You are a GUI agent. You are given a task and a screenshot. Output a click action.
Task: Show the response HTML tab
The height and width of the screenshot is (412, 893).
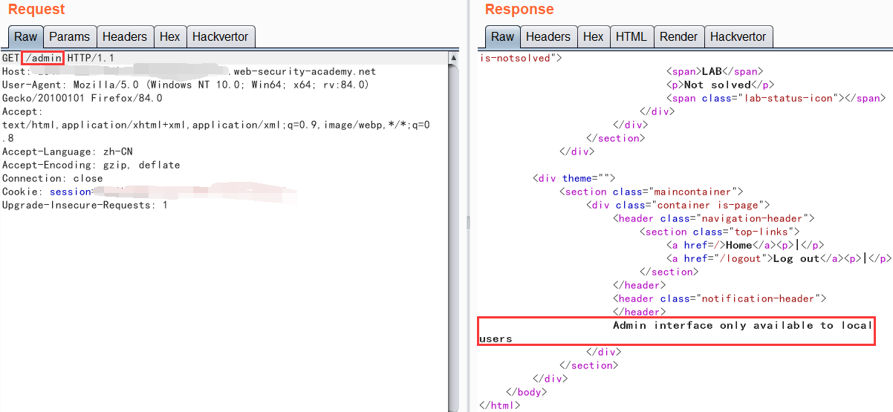tap(631, 36)
